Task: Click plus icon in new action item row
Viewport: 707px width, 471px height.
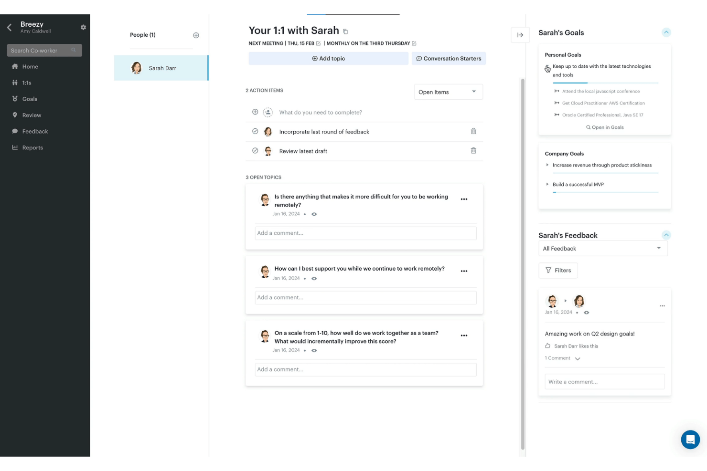Action: point(255,112)
